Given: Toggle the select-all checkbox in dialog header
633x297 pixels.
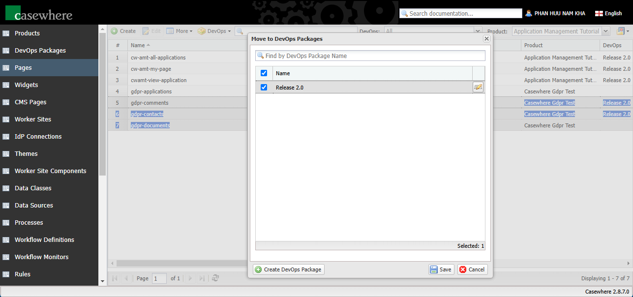Looking at the screenshot, I should click(x=264, y=73).
